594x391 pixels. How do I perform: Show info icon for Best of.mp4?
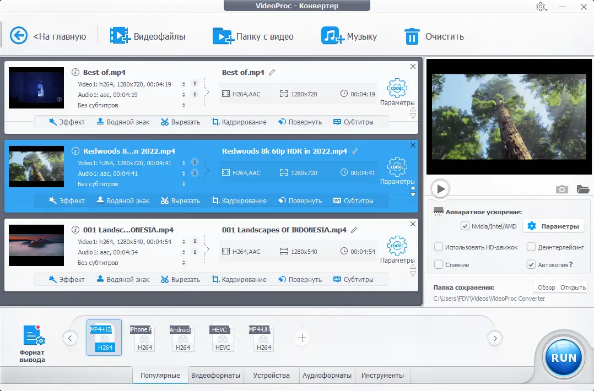75,72
